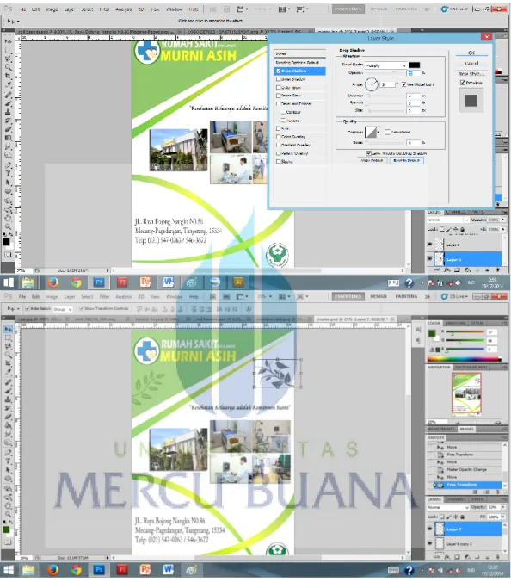Switch to the Channels tab in lower panel

point(456,499)
